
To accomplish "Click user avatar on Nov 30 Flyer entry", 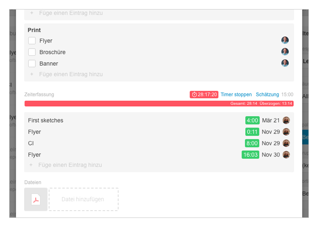I will point(286,155).
